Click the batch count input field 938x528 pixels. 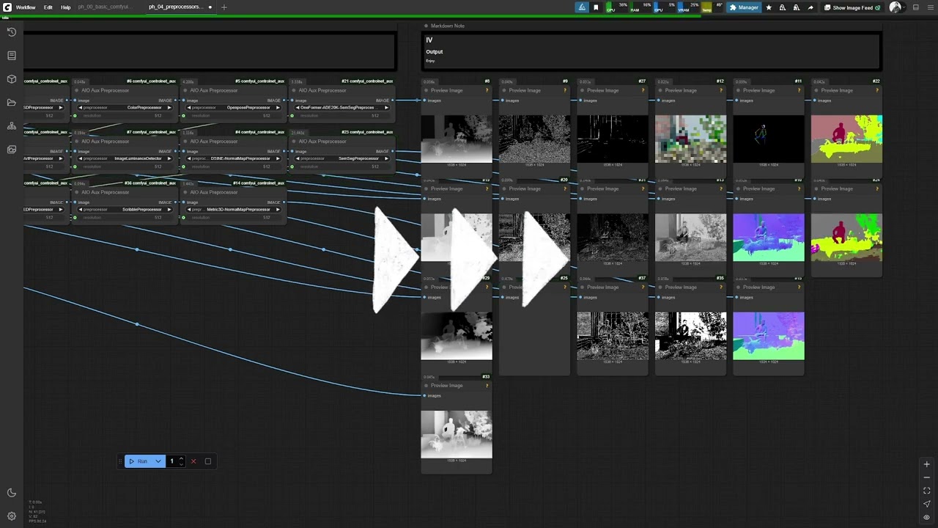tap(173, 461)
